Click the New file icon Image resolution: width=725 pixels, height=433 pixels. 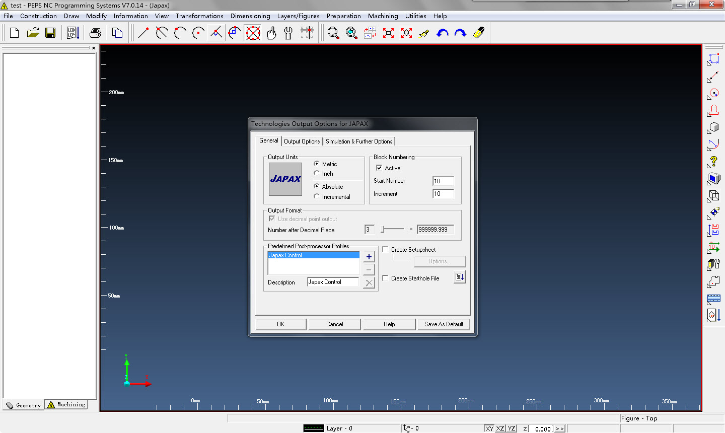click(x=15, y=33)
